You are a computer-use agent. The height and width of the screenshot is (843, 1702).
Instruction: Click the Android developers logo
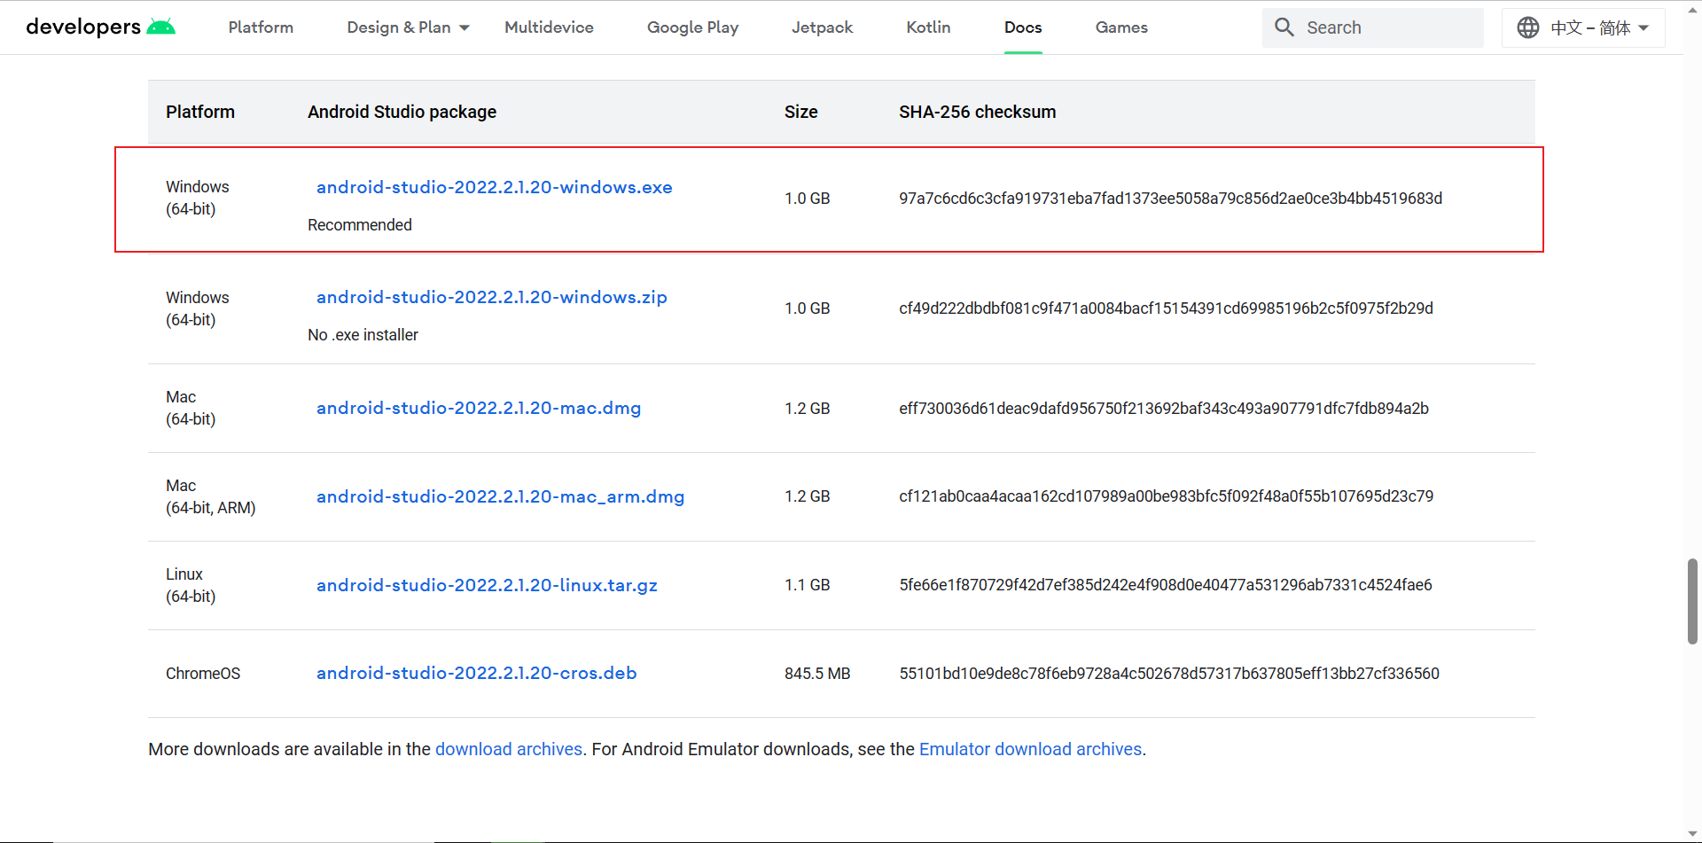(x=100, y=27)
